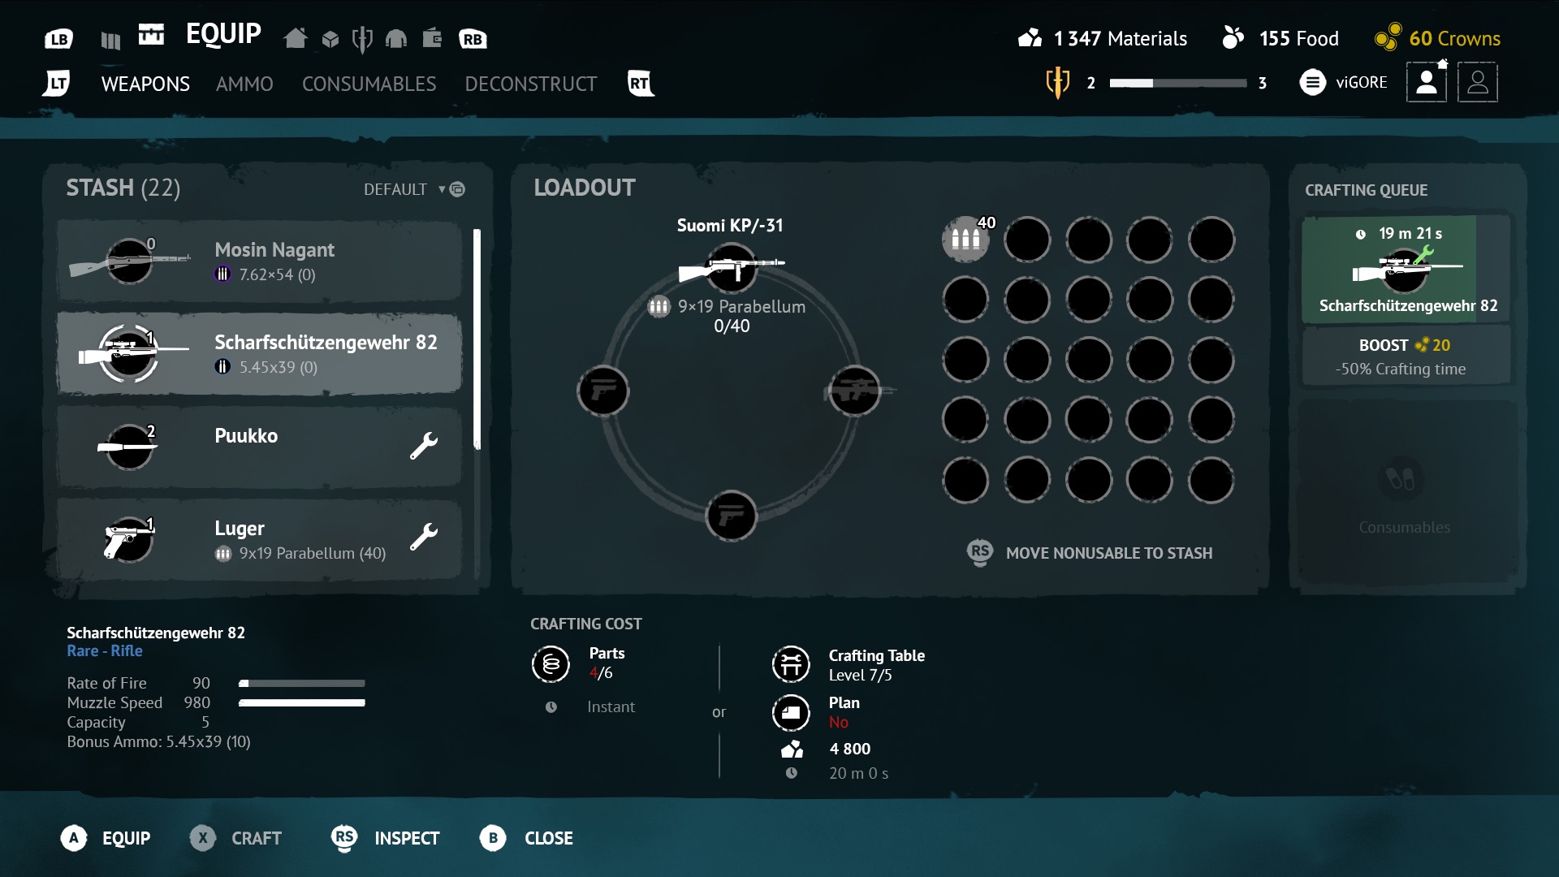1559x877 pixels.
Task: Select the first player profile icon
Action: 1426,82
